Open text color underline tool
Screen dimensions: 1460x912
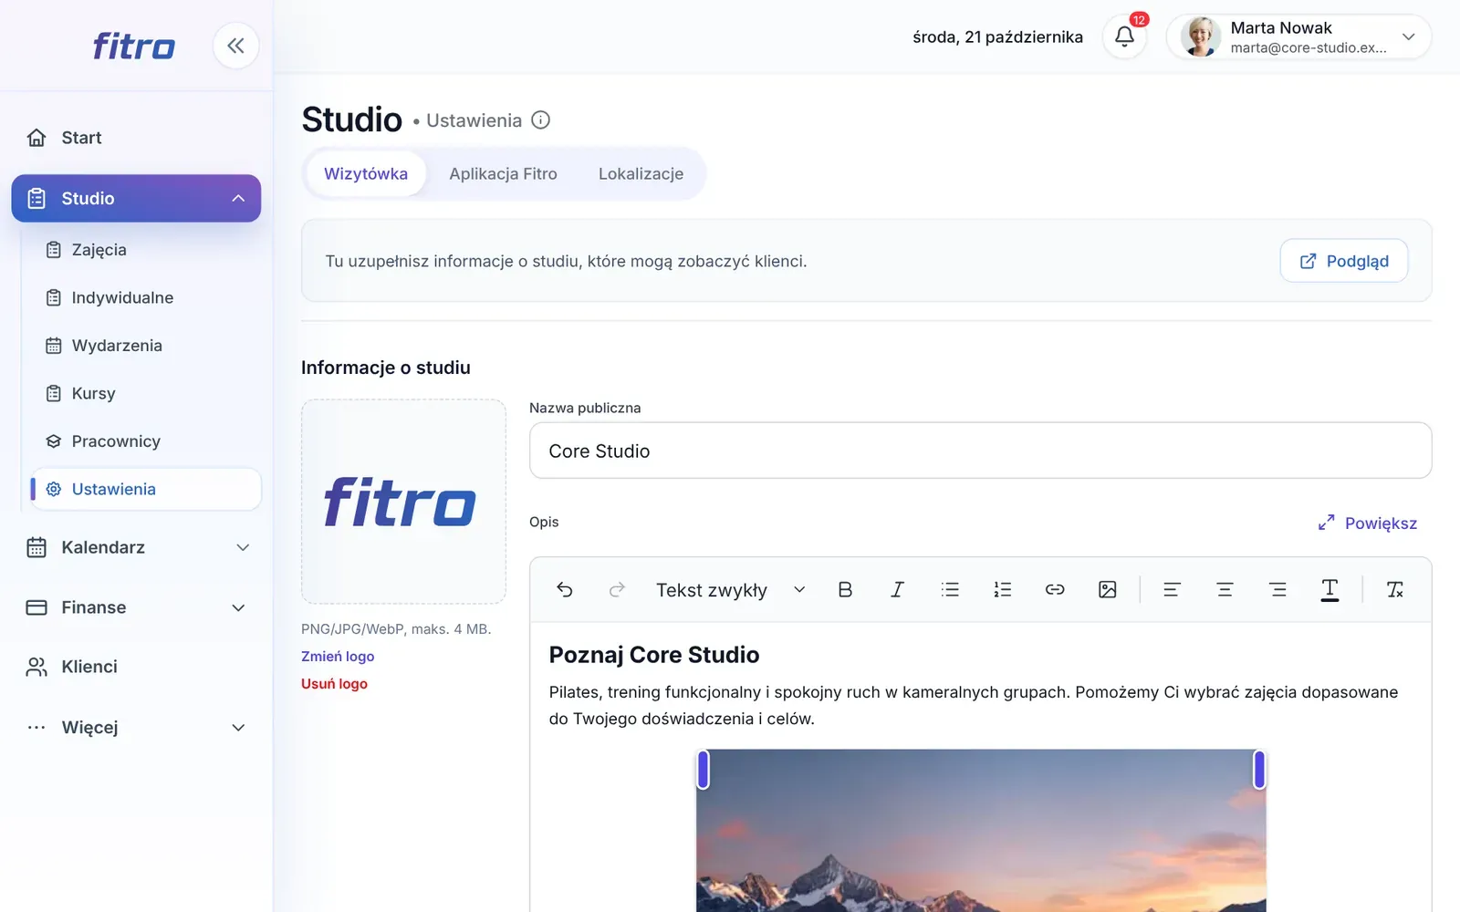pos(1330,590)
